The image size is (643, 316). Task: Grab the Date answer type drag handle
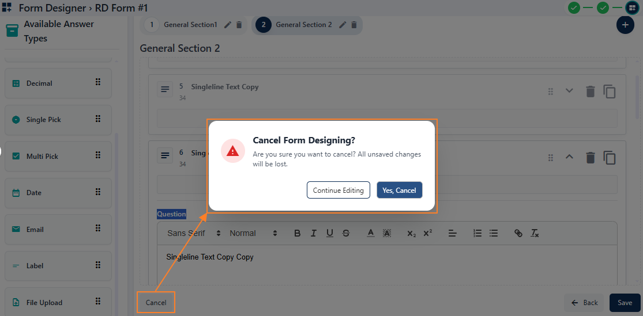coord(97,192)
